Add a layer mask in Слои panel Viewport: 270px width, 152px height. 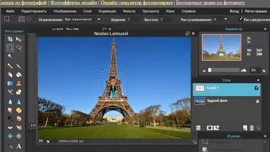[x=210, y=128]
